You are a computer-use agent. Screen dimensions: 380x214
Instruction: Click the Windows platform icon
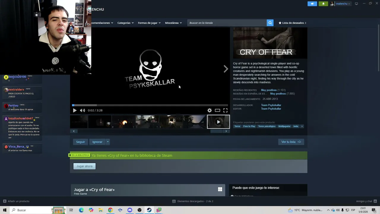tap(220, 189)
